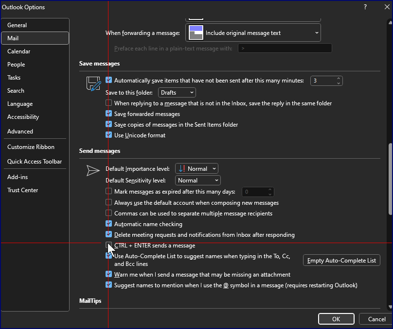Viewport: 393px width, 329px height.
Task: Toggle Automatic name checking
Action: coord(108,224)
